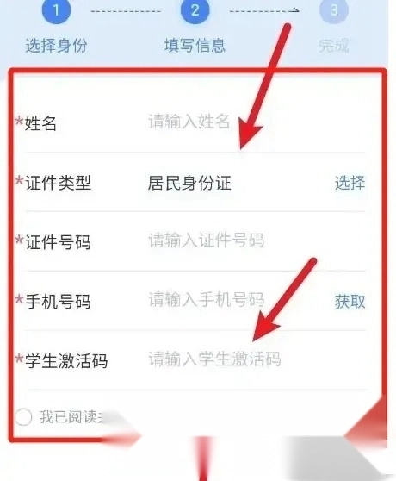Tap 获取 to get verification code
396x481 pixels.
click(x=350, y=302)
